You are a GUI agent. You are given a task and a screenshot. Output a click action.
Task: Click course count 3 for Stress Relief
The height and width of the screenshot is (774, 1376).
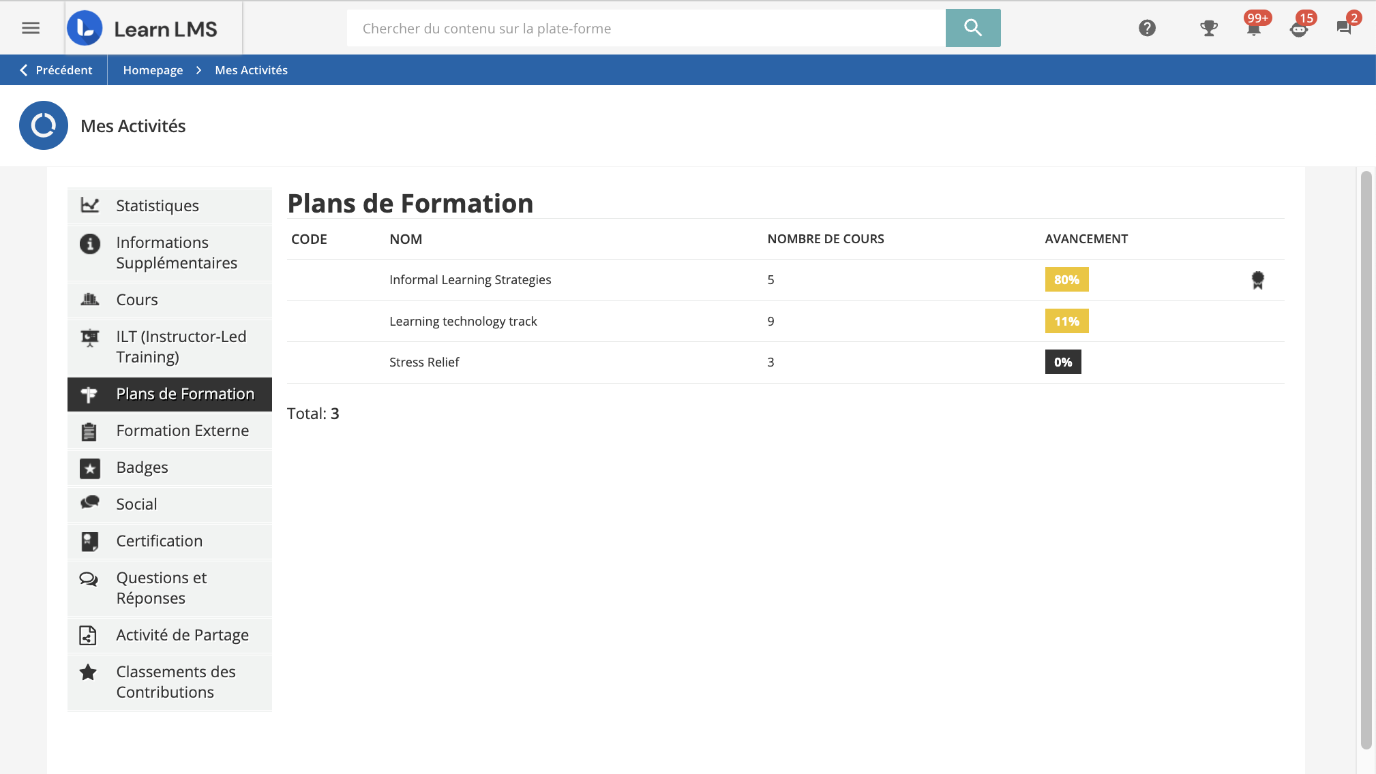click(771, 362)
